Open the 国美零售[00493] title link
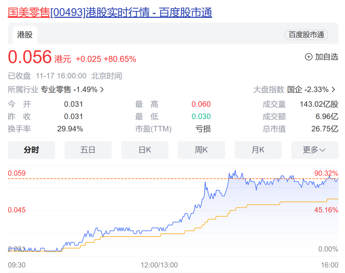 pyautogui.click(x=110, y=12)
